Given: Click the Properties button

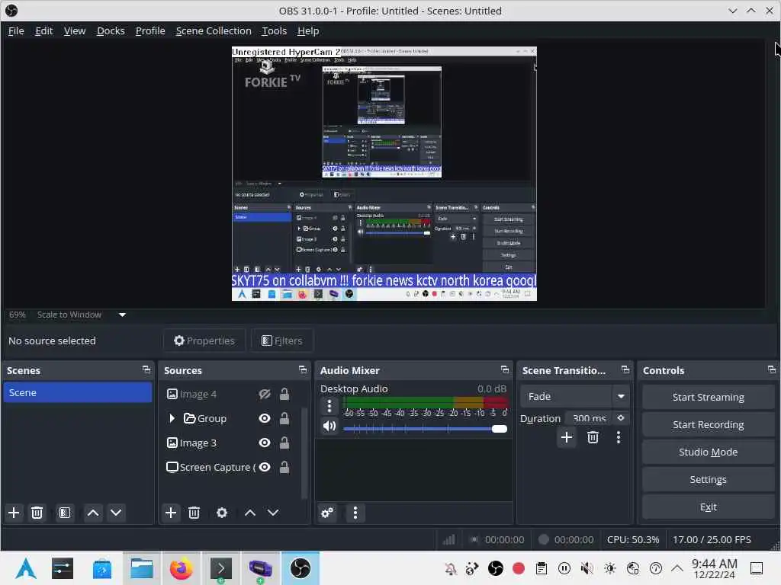Looking at the screenshot, I should (204, 340).
